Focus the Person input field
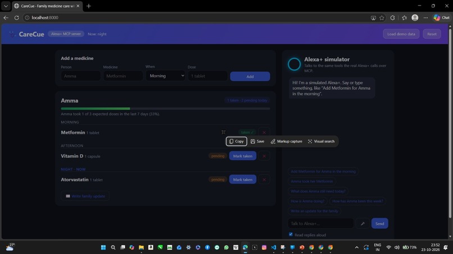The width and height of the screenshot is (453, 254). point(80,76)
